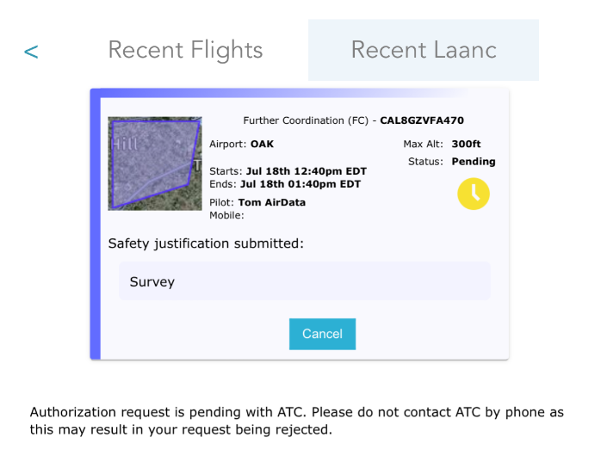Click the 300ft max altitude value
The height and width of the screenshot is (462, 601).
coord(466,144)
